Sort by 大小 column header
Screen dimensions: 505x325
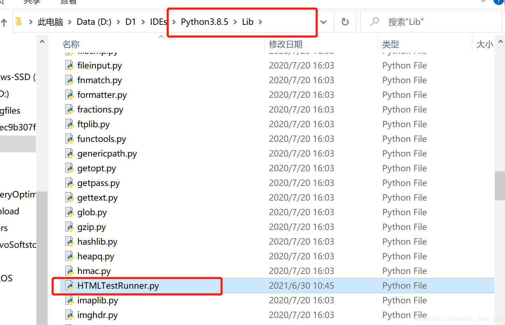(485, 44)
